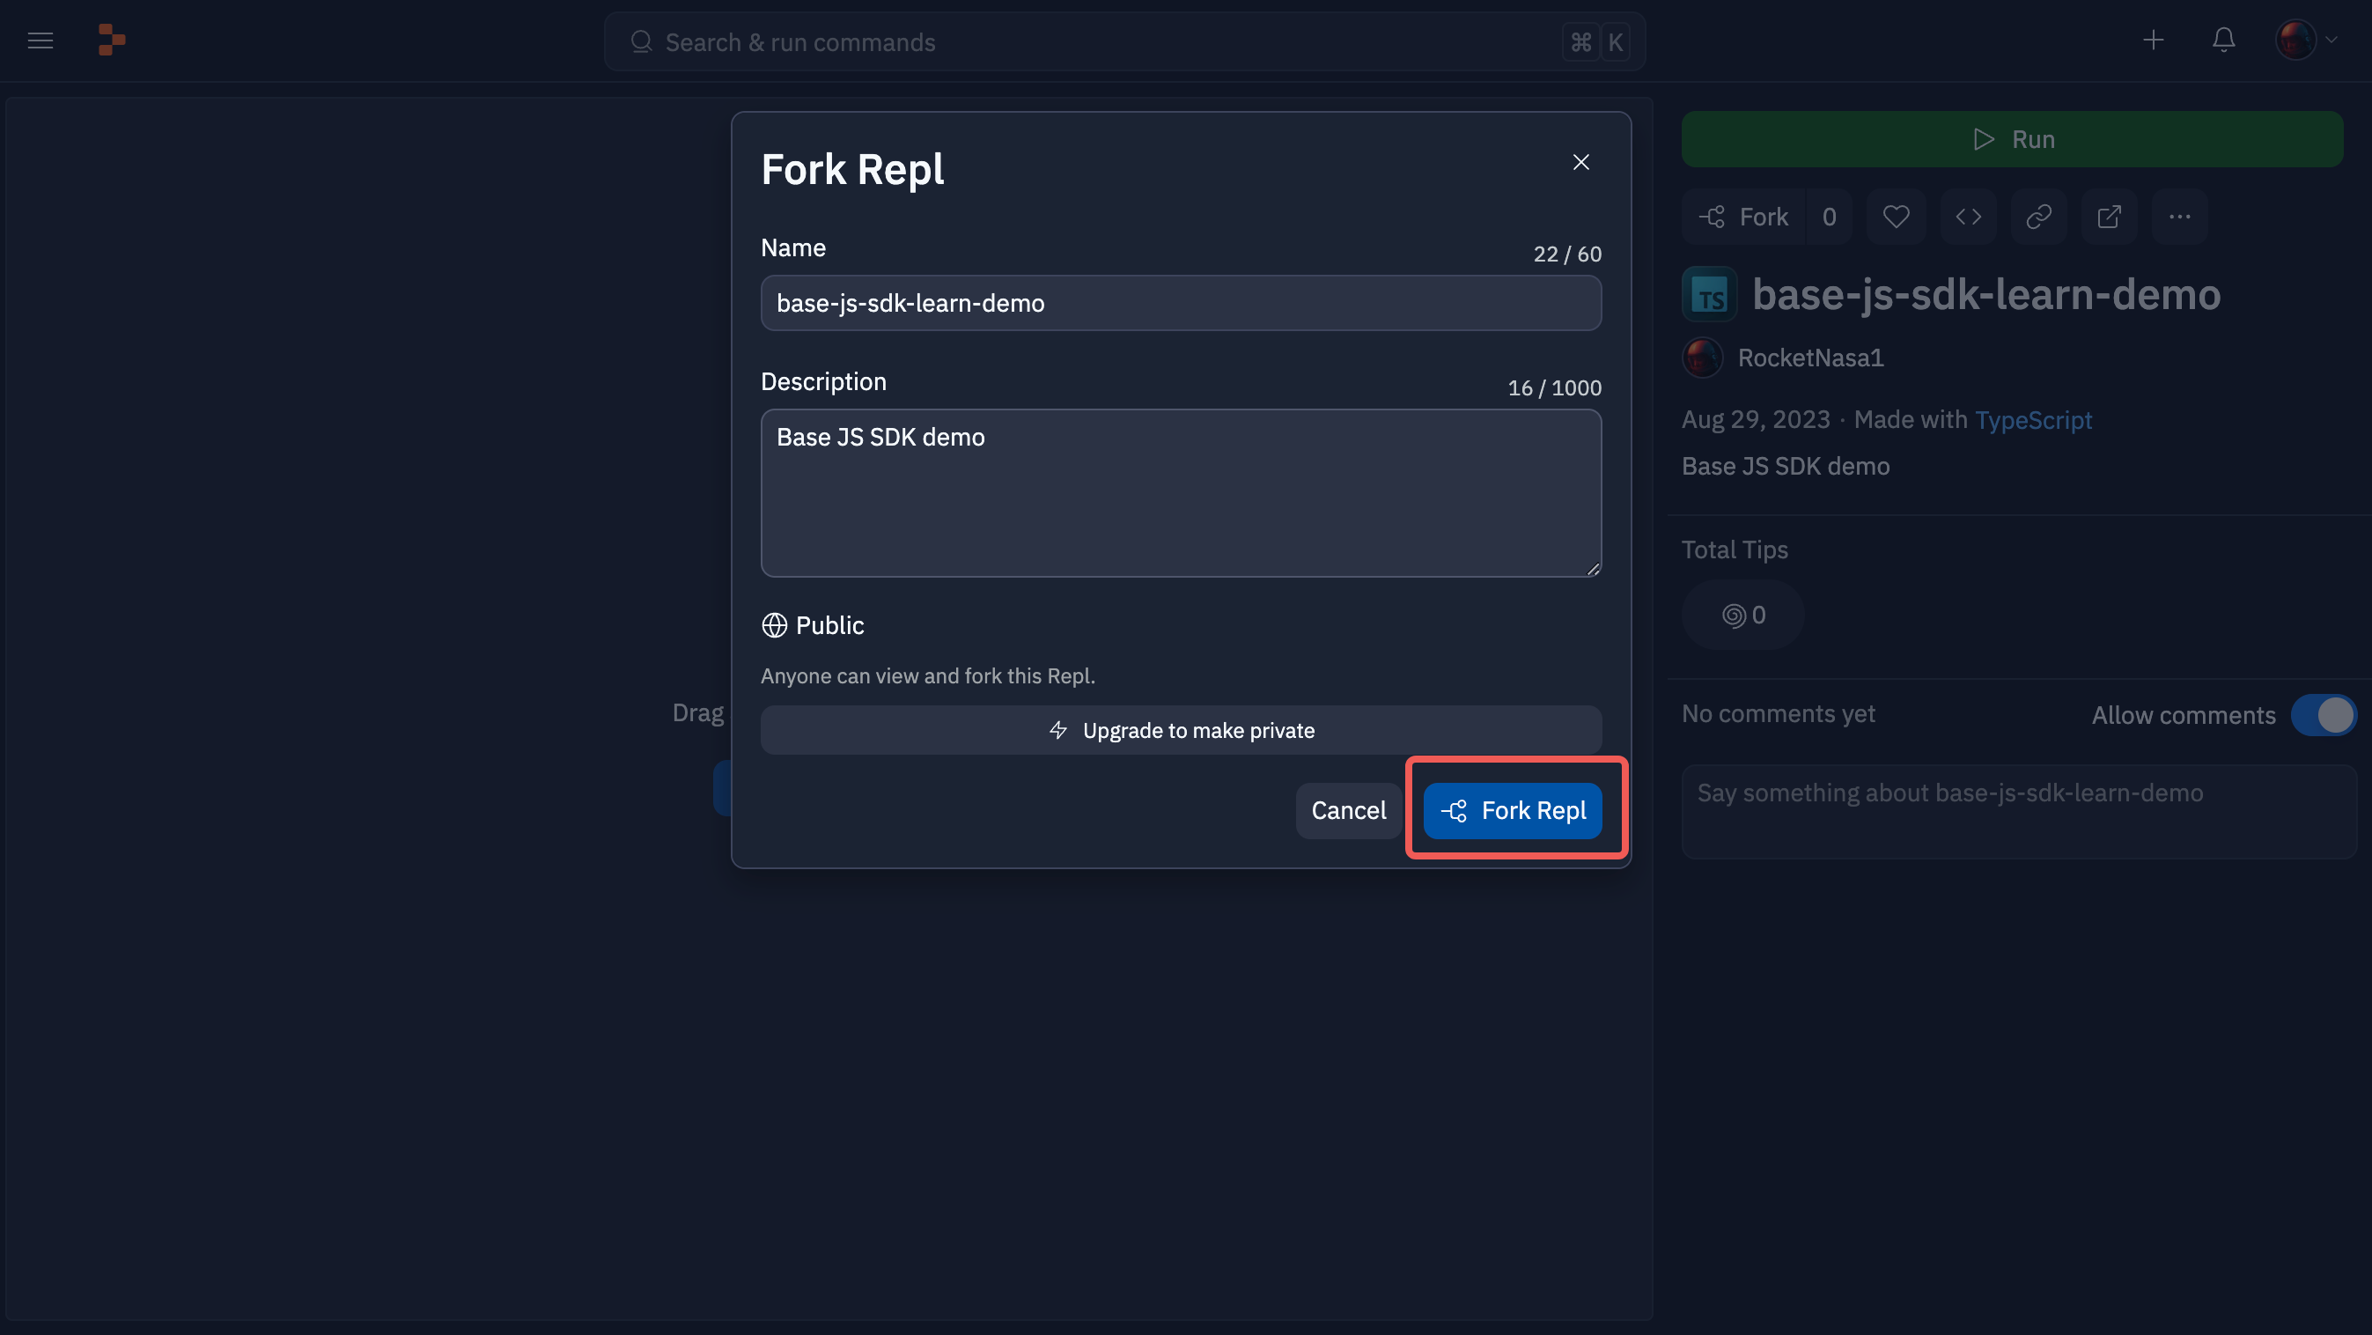The height and width of the screenshot is (1335, 2372).
Task: Open the hamburger sidebar menu
Action: [41, 41]
